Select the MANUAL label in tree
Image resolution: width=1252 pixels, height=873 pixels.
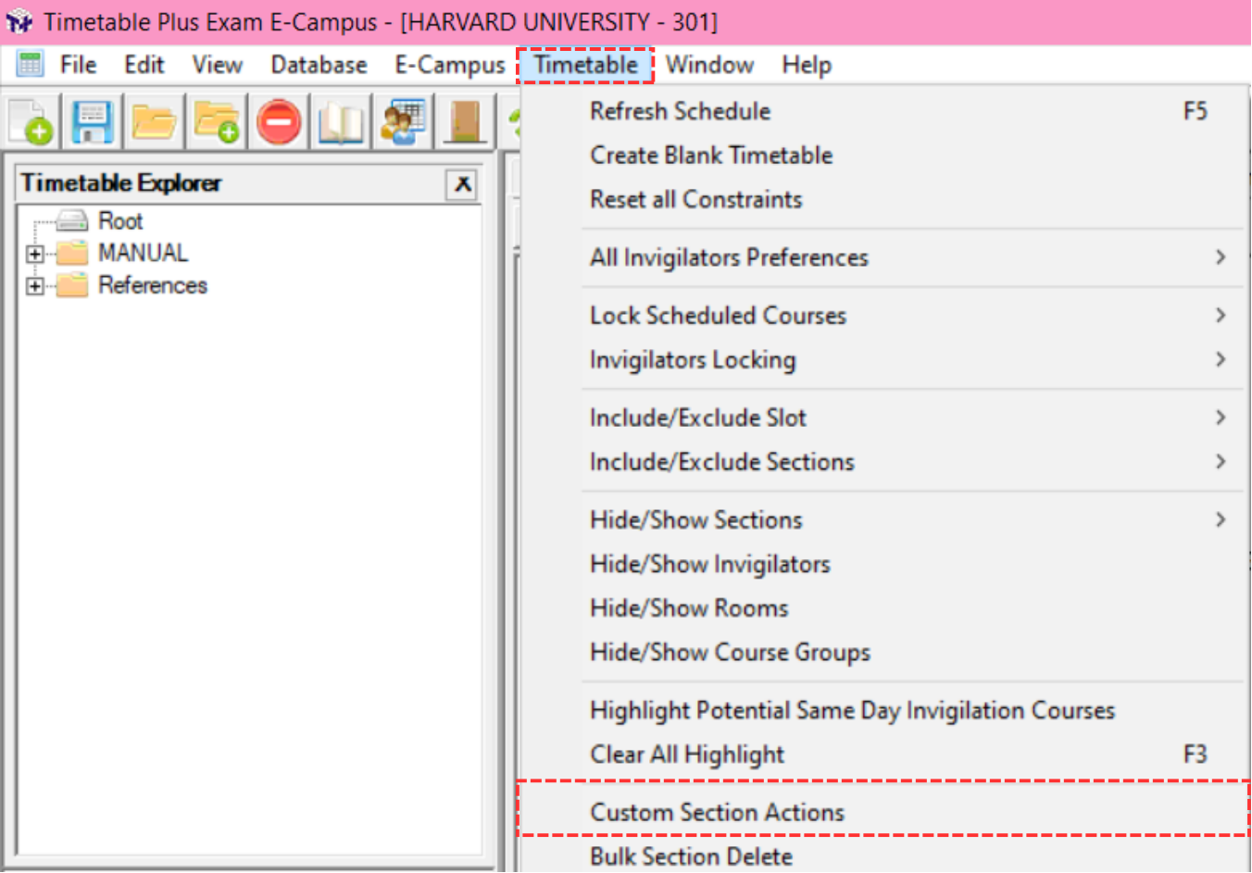click(143, 253)
